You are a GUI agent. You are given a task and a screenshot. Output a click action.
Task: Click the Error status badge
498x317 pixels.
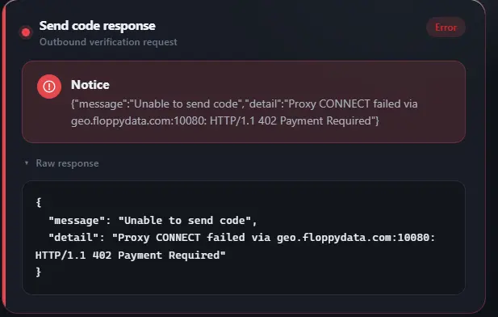[x=446, y=27]
